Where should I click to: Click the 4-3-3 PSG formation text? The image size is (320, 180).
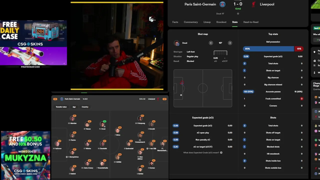85,99
